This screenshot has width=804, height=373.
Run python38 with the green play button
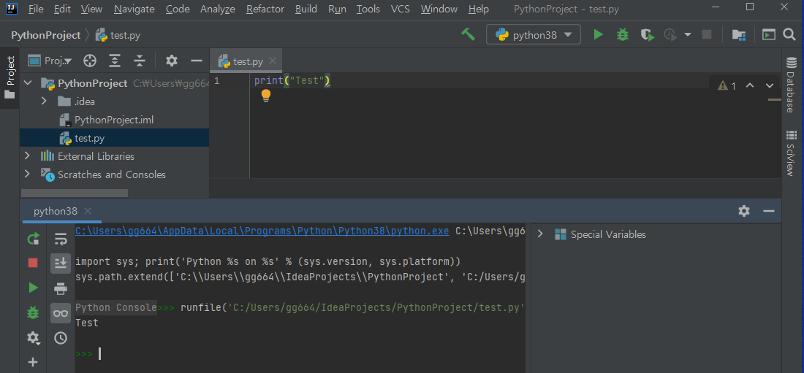tap(598, 35)
